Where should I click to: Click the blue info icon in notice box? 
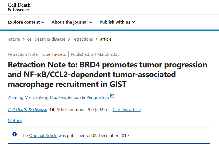tap(15, 134)
